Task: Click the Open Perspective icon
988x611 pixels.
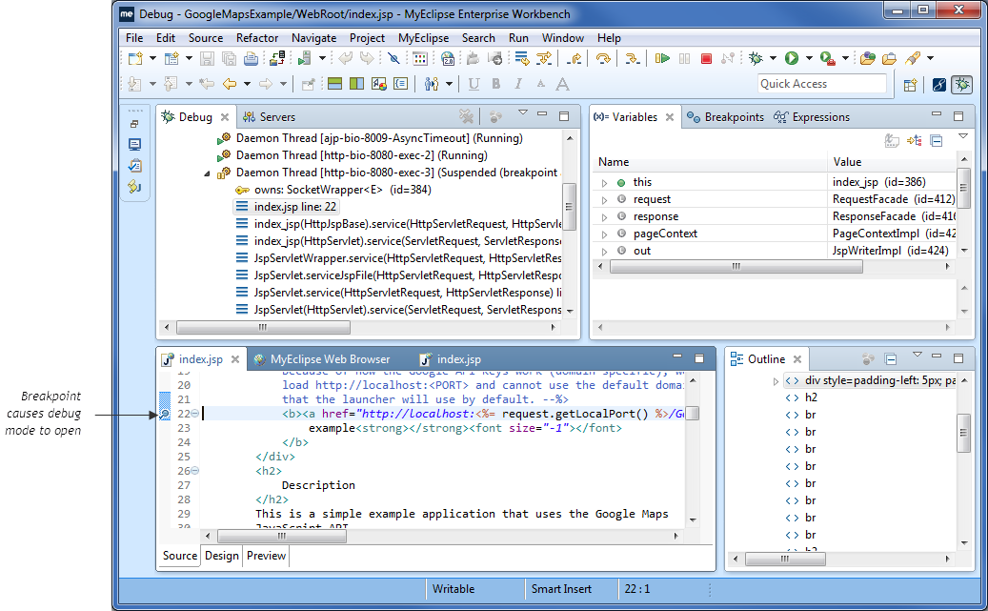Action: 910,85
